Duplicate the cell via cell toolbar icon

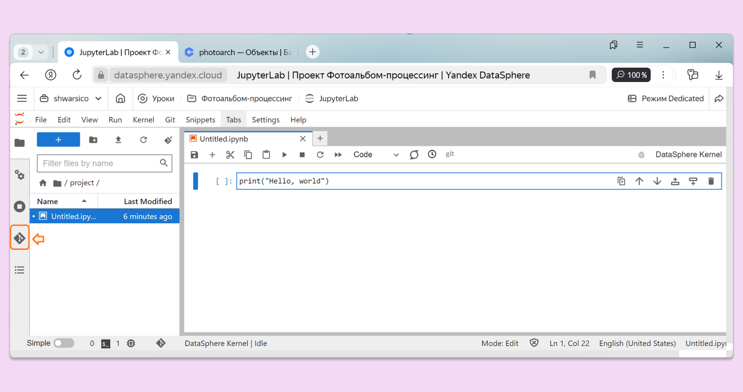621,181
